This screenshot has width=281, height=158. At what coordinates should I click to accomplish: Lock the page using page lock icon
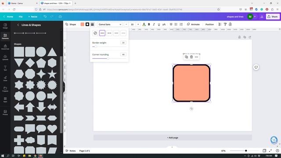pyautogui.click(x=239, y=37)
